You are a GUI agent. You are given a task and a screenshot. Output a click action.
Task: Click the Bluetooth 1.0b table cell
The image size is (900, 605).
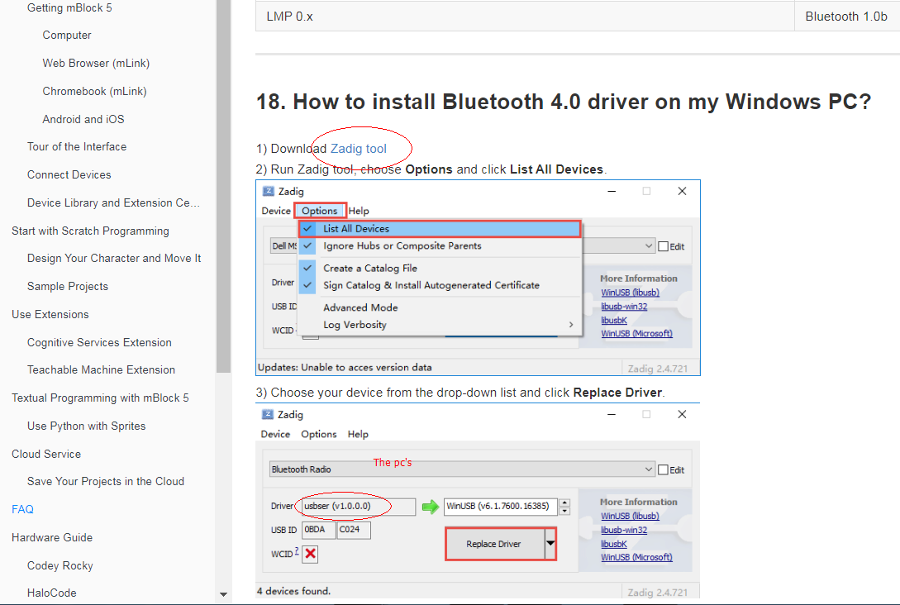[846, 17]
